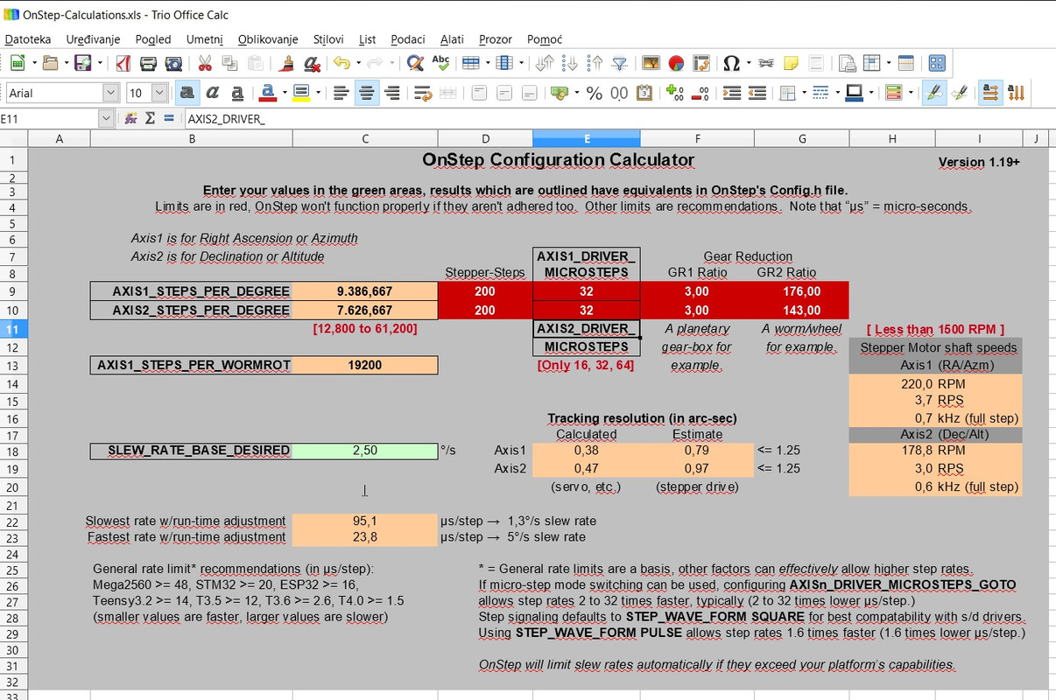Image resolution: width=1056 pixels, height=700 pixels.
Task: Toggle center horizontally alignment
Action: pyautogui.click(x=367, y=93)
